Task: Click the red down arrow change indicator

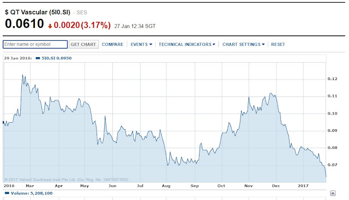Action: click(50, 26)
